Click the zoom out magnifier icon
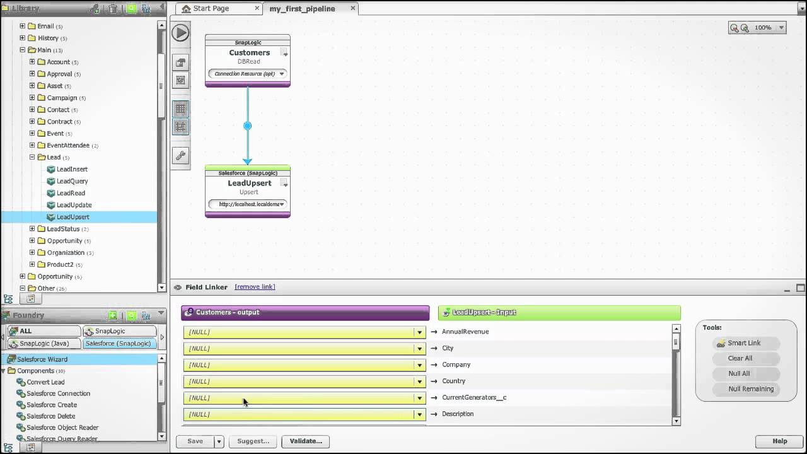Screen dimensions: 807x454 734,28
